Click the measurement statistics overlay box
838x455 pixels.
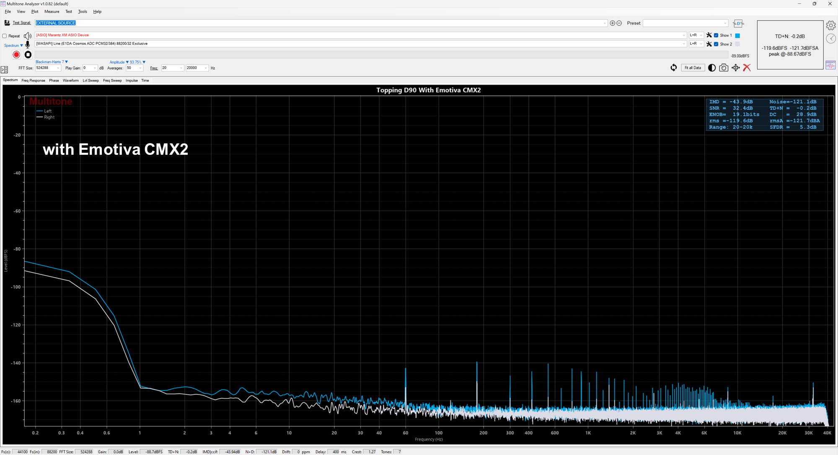click(x=765, y=114)
